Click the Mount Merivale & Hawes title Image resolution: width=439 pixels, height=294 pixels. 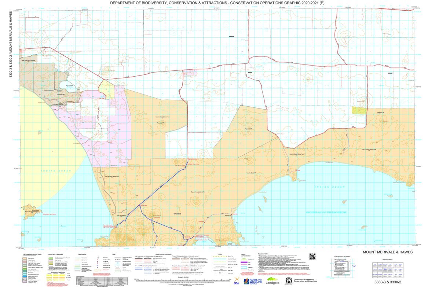coord(387,252)
